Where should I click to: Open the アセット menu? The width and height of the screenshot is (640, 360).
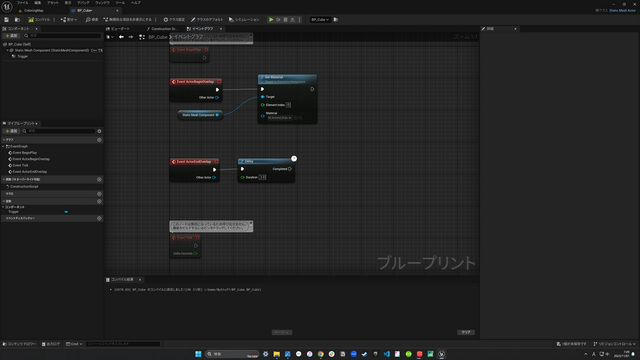53,3
